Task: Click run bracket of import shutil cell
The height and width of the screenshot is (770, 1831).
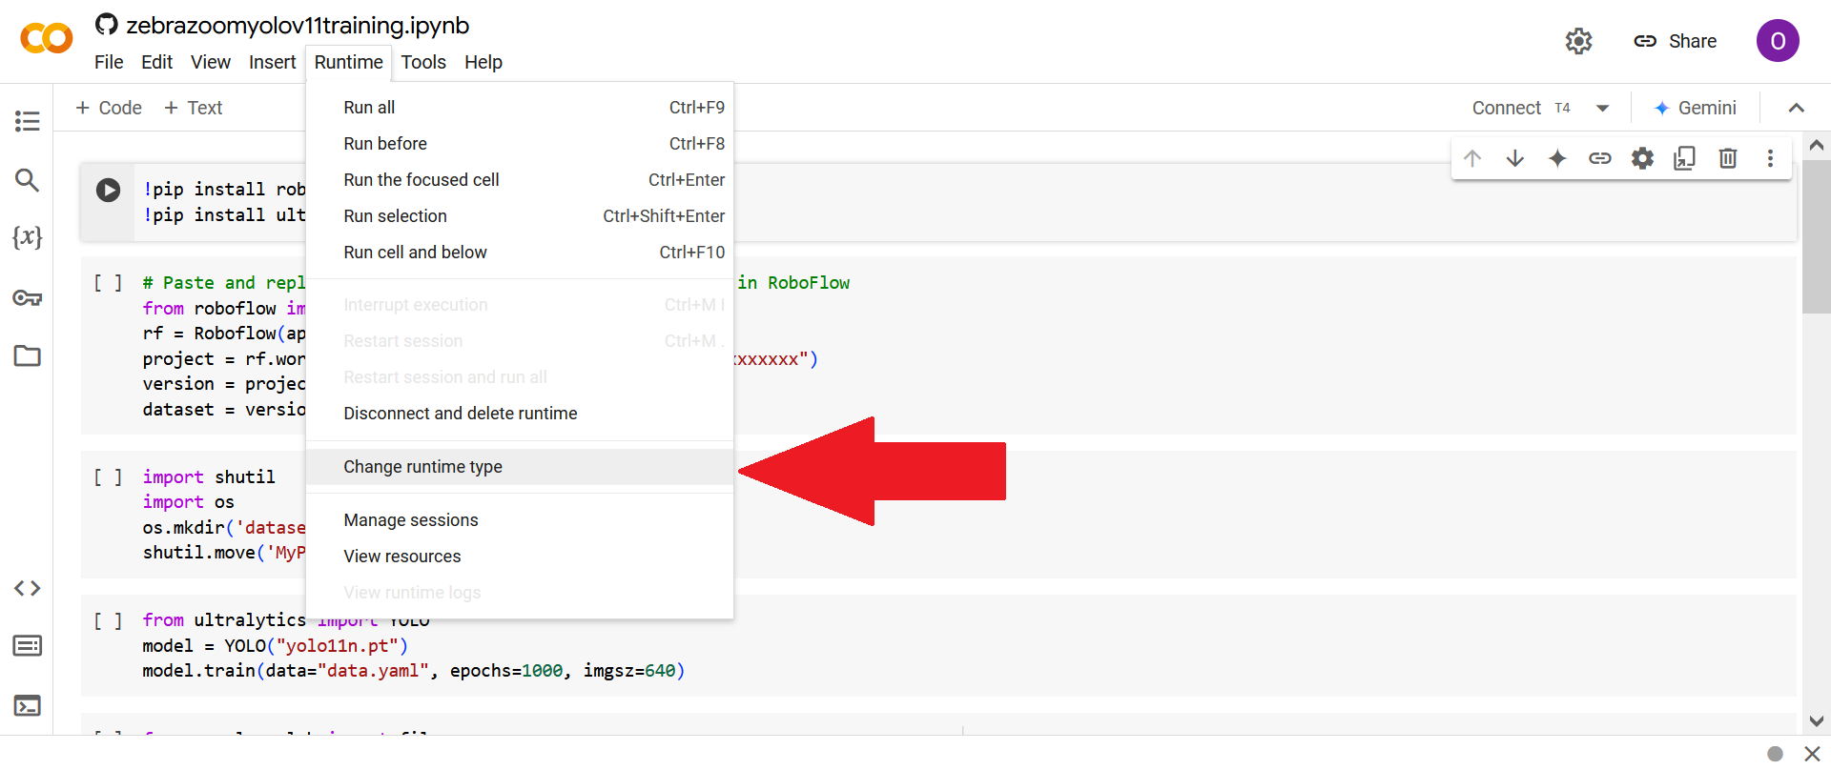Action: point(108,476)
